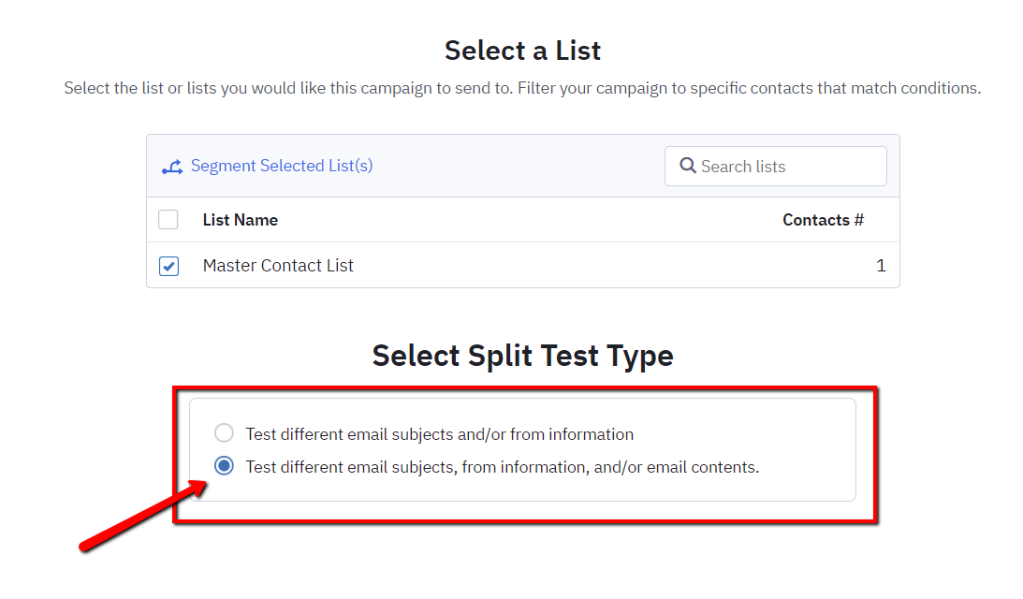Check the select-all checkbox in table header
This screenshot has width=1023, height=599.
[x=168, y=219]
